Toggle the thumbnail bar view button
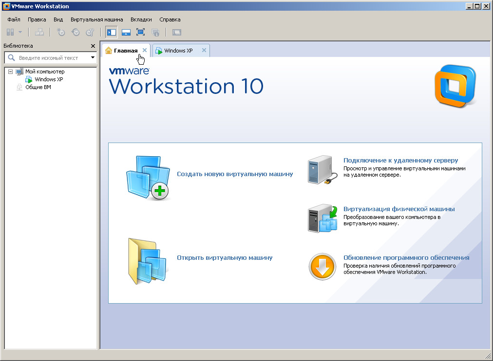The image size is (493, 361). (x=126, y=32)
